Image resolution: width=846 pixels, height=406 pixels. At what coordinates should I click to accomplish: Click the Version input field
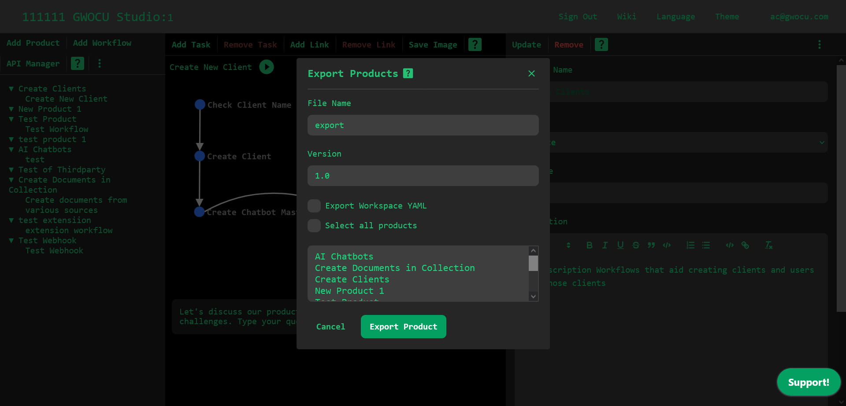tap(423, 176)
